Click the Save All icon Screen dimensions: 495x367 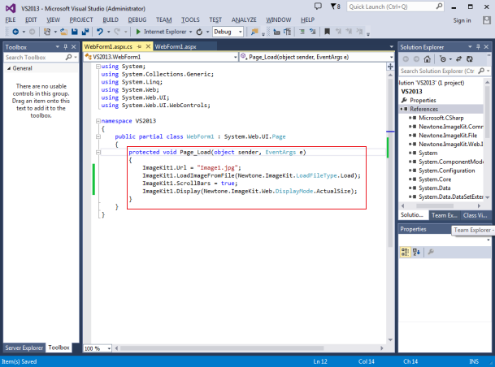coord(85,32)
